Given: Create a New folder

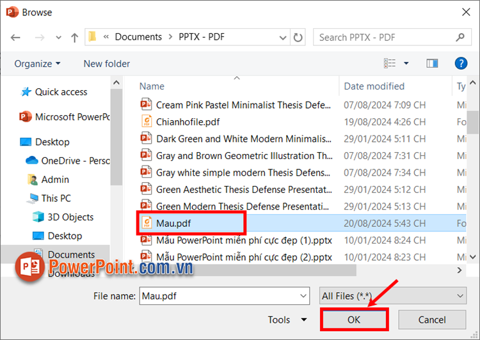Looking at the screenshot, I should [x=106, y=64].
